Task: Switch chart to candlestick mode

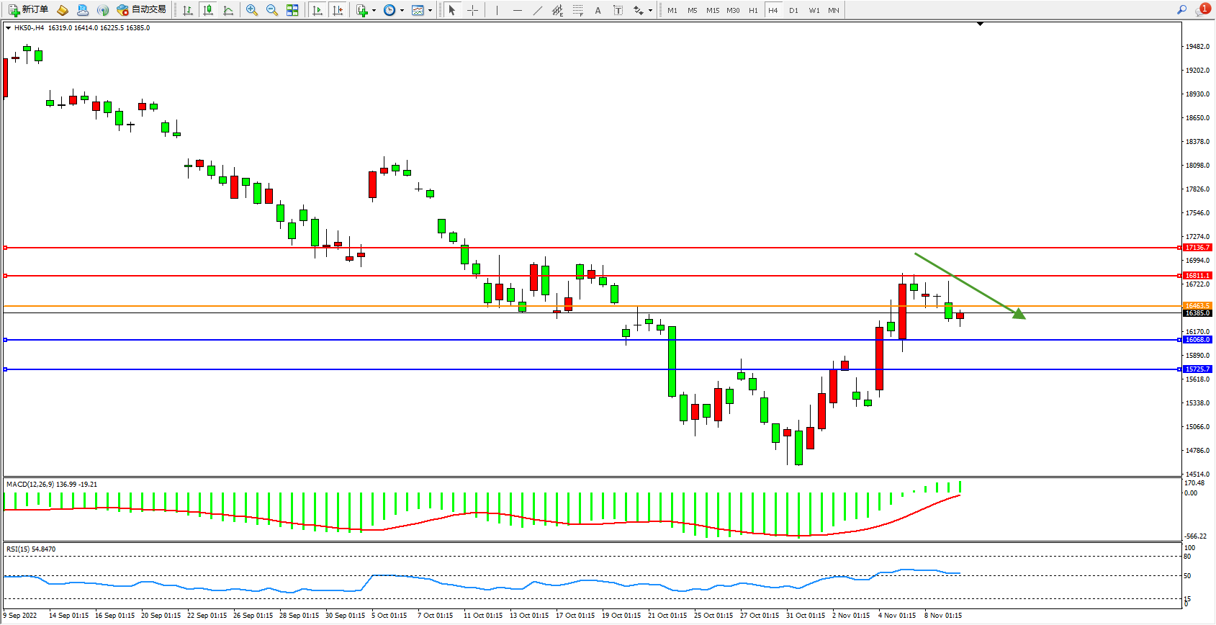Action: (208, 10)
